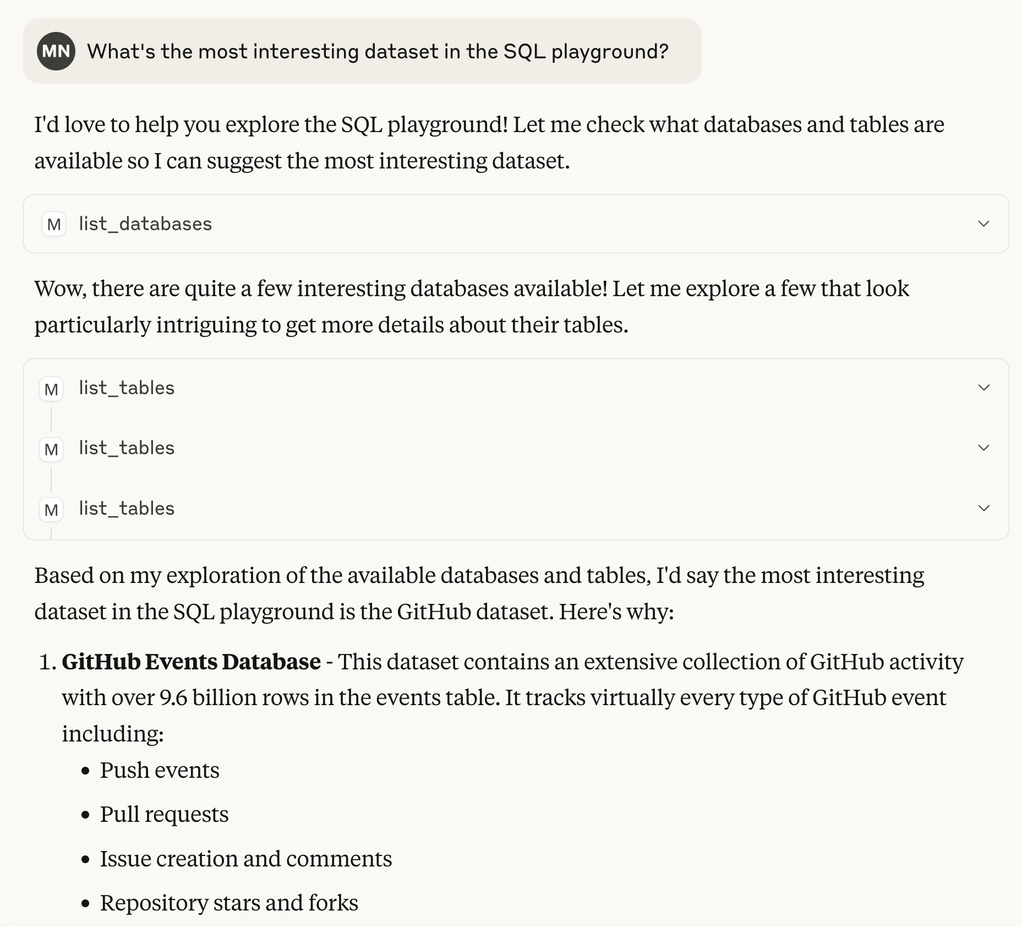Open the middle list_tables label

pos(127,448)
